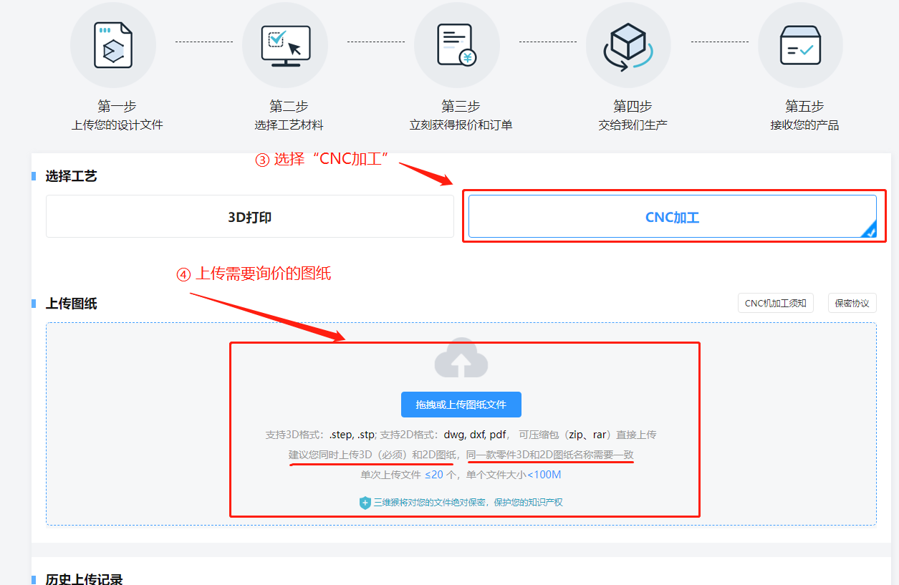Click the 第五步 接收您的产品 label
Image resolution: width=899 pixels, height=585 pixels.
804,115
